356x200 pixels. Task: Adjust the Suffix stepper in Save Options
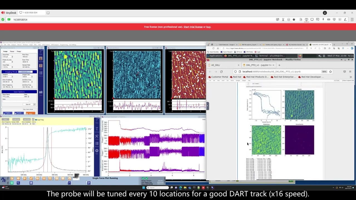coord(29,97)
